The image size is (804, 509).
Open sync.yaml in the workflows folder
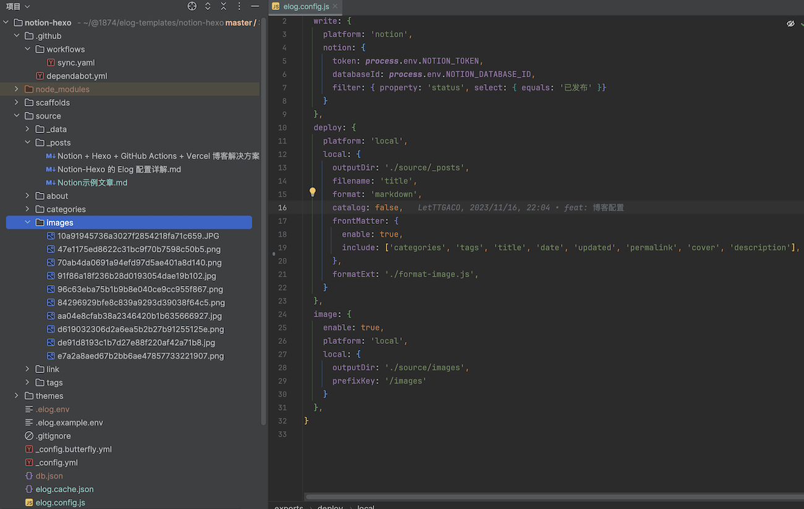coord(75,62)
